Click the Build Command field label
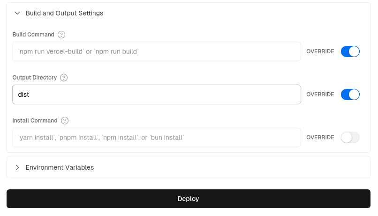The width and height of the screenshot is (378, 216). click(33, 35)
